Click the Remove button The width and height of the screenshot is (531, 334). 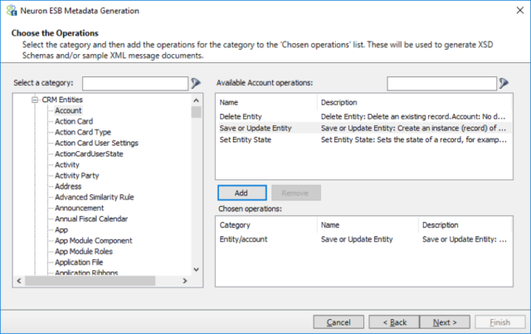click(x=295, y=193)
